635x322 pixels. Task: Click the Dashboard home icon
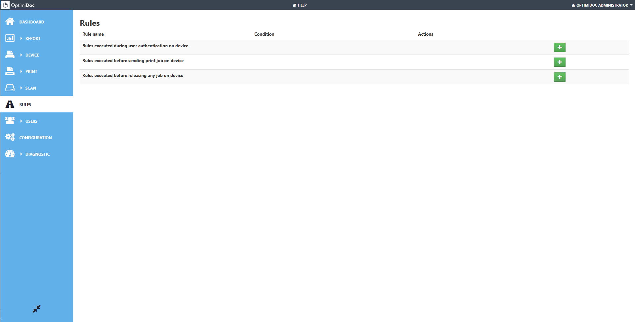(10, 22)
